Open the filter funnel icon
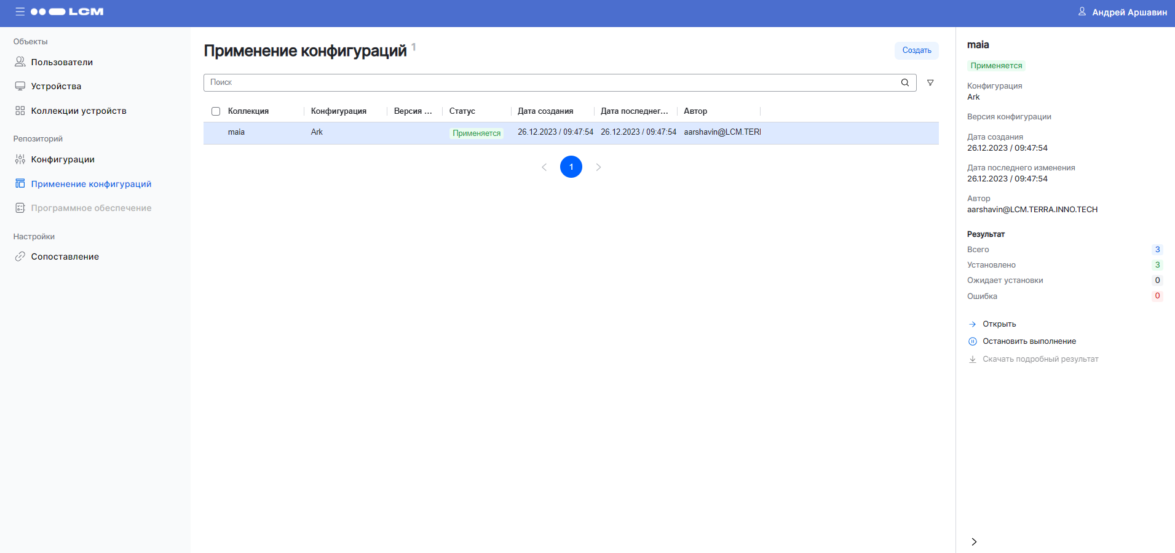Image resolution: width=1175 pixels, height=553 pixels. click(930, 82)
